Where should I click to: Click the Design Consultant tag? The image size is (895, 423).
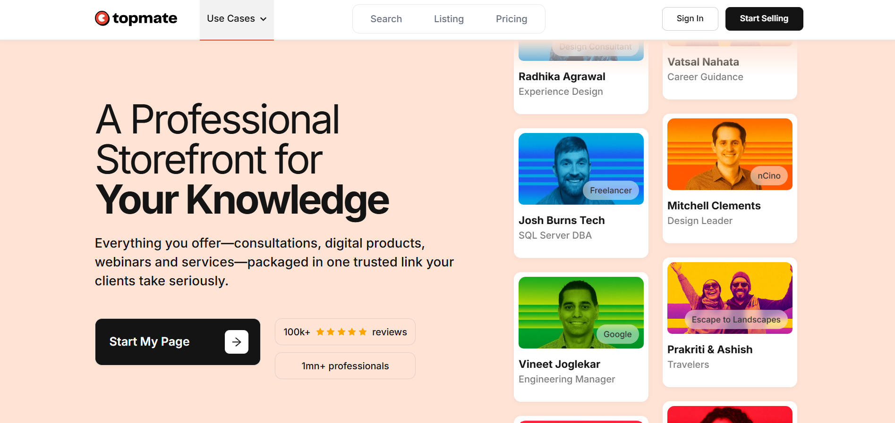595,47
